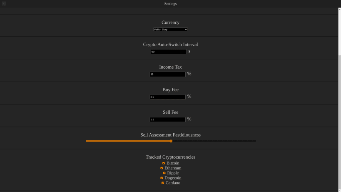This screenshot has width=341, height=192.
Task: Click the Crypto Auto-Switch Interval field
Action: (x=169, y=52)
